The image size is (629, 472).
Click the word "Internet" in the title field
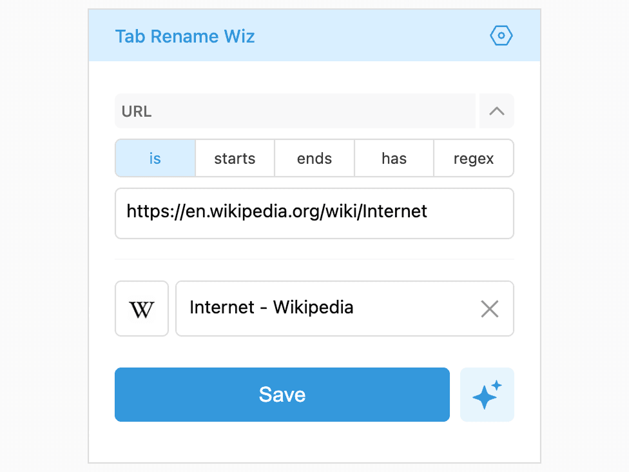tap(222, 308)
